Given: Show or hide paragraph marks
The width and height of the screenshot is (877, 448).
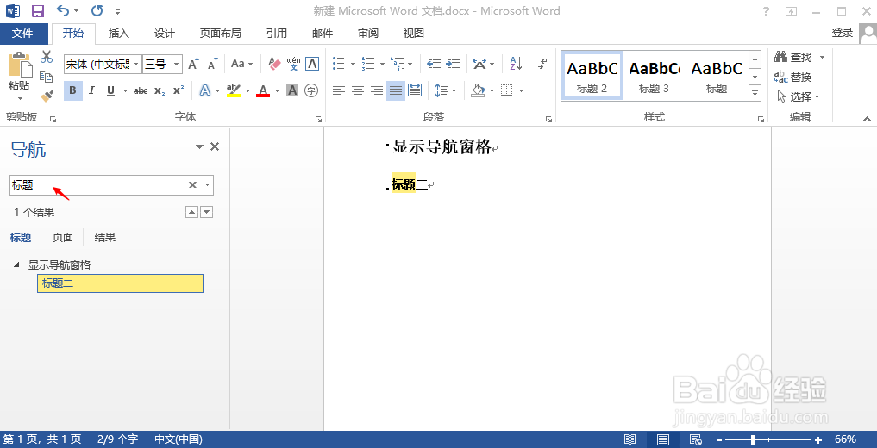Looking at the screenshot, I should pos(542,64).
